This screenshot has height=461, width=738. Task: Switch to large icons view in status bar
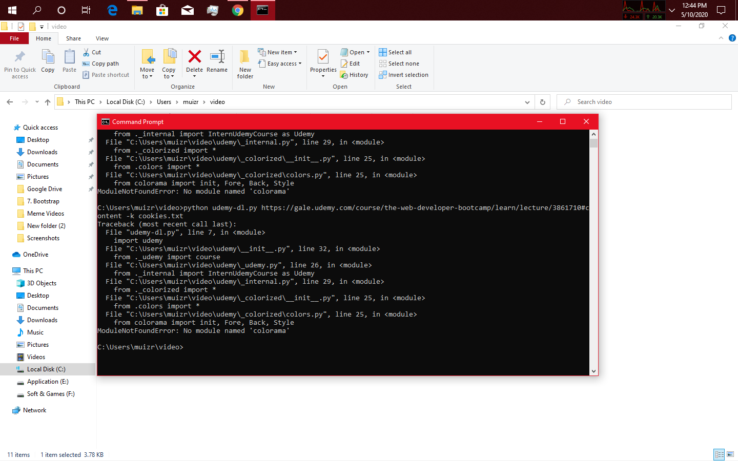(x=730, y=454)
